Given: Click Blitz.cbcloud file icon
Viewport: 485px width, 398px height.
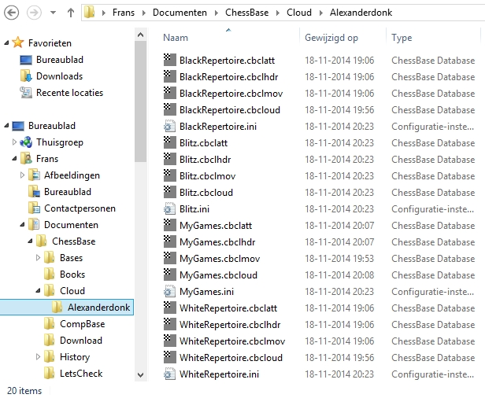Looking at the screenshot, I should pos(169,192).
